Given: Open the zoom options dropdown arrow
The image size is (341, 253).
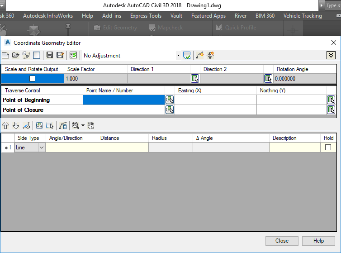Looking at the screenshot, I should 83,125.
